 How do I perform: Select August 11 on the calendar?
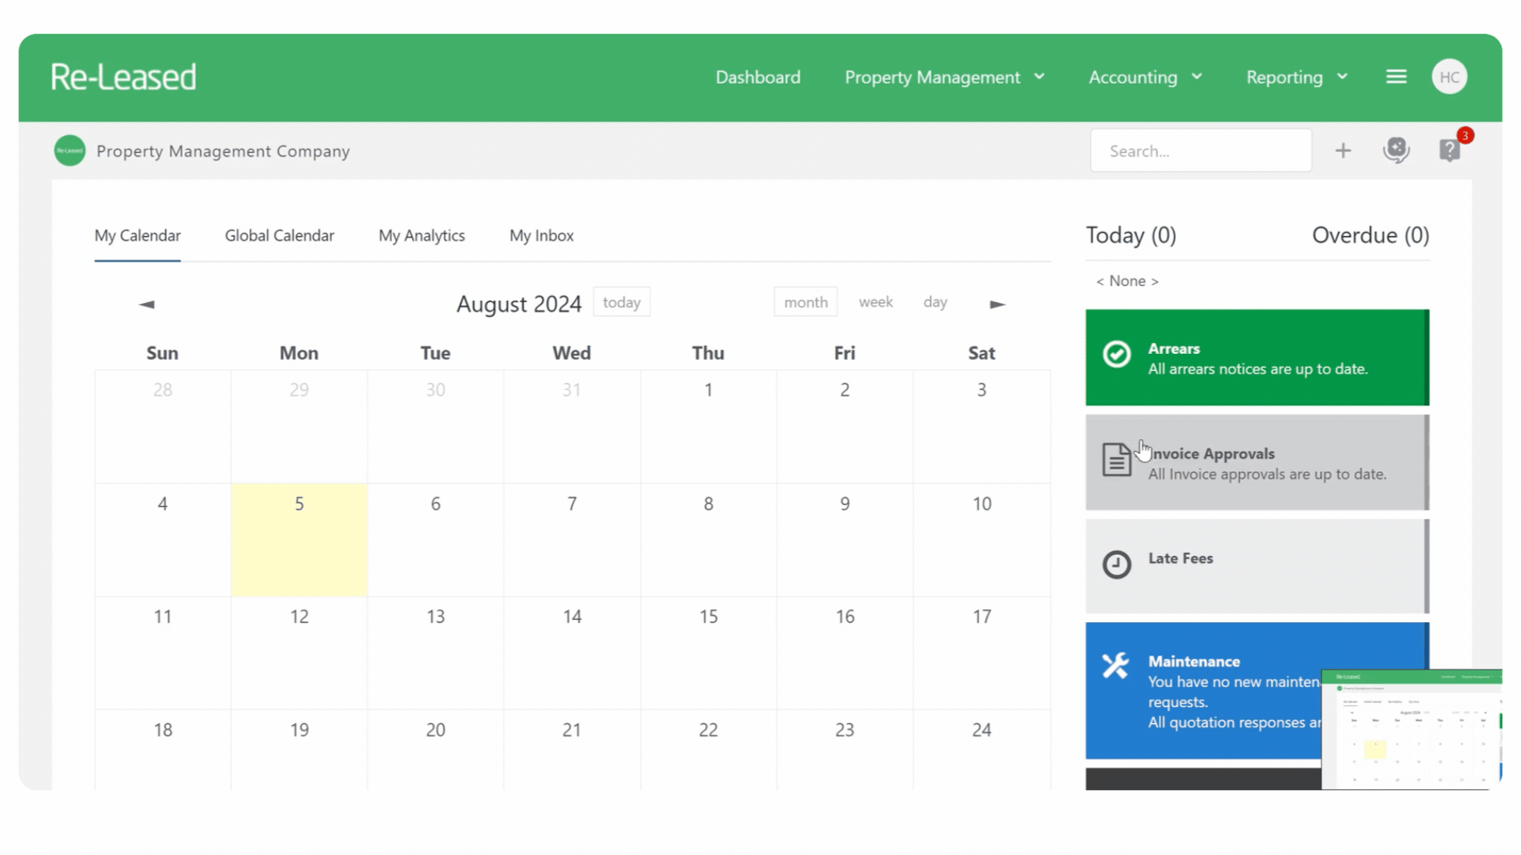click(x=162, y=653)
